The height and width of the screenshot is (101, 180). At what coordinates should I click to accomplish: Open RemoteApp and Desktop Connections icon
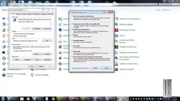116,58
